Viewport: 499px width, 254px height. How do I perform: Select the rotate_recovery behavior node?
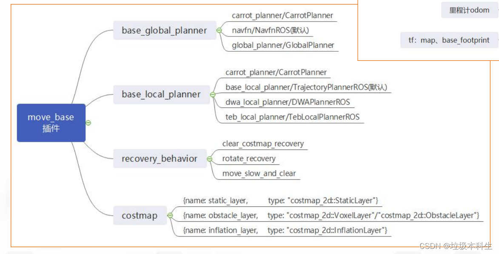click(248, 158)
